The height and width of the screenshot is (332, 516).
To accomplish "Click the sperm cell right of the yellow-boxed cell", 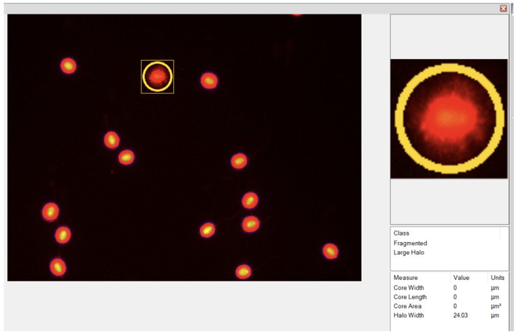I will pos(209,80).
